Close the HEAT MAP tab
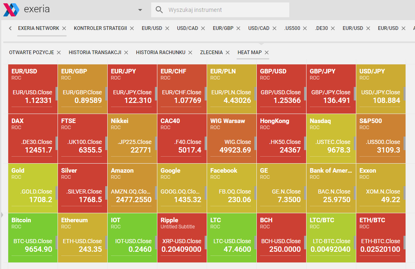The height and width of the screenshot is (269, 415). pos(267,52)
